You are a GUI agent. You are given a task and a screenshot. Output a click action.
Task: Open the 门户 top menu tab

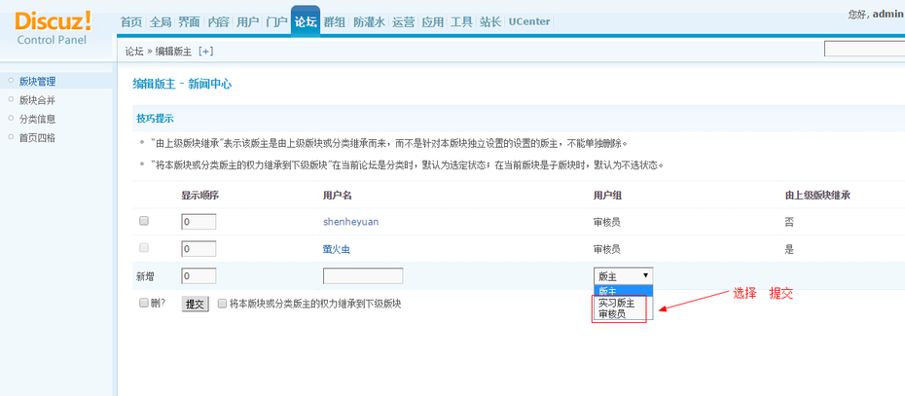[276, 22]
